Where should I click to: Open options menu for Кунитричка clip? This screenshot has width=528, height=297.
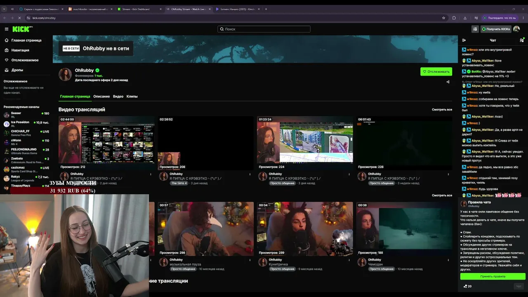(x=349, y=260)
